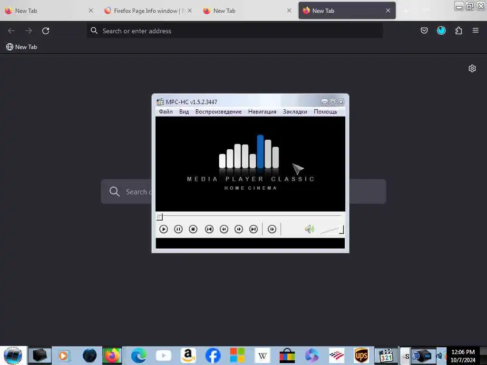Screen dimensions: 487x365
Task: Open Facebook taskbar icon
Action: (213, 355)
